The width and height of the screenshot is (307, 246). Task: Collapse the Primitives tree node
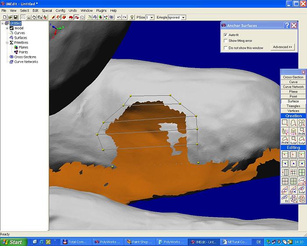click(7, 43)
